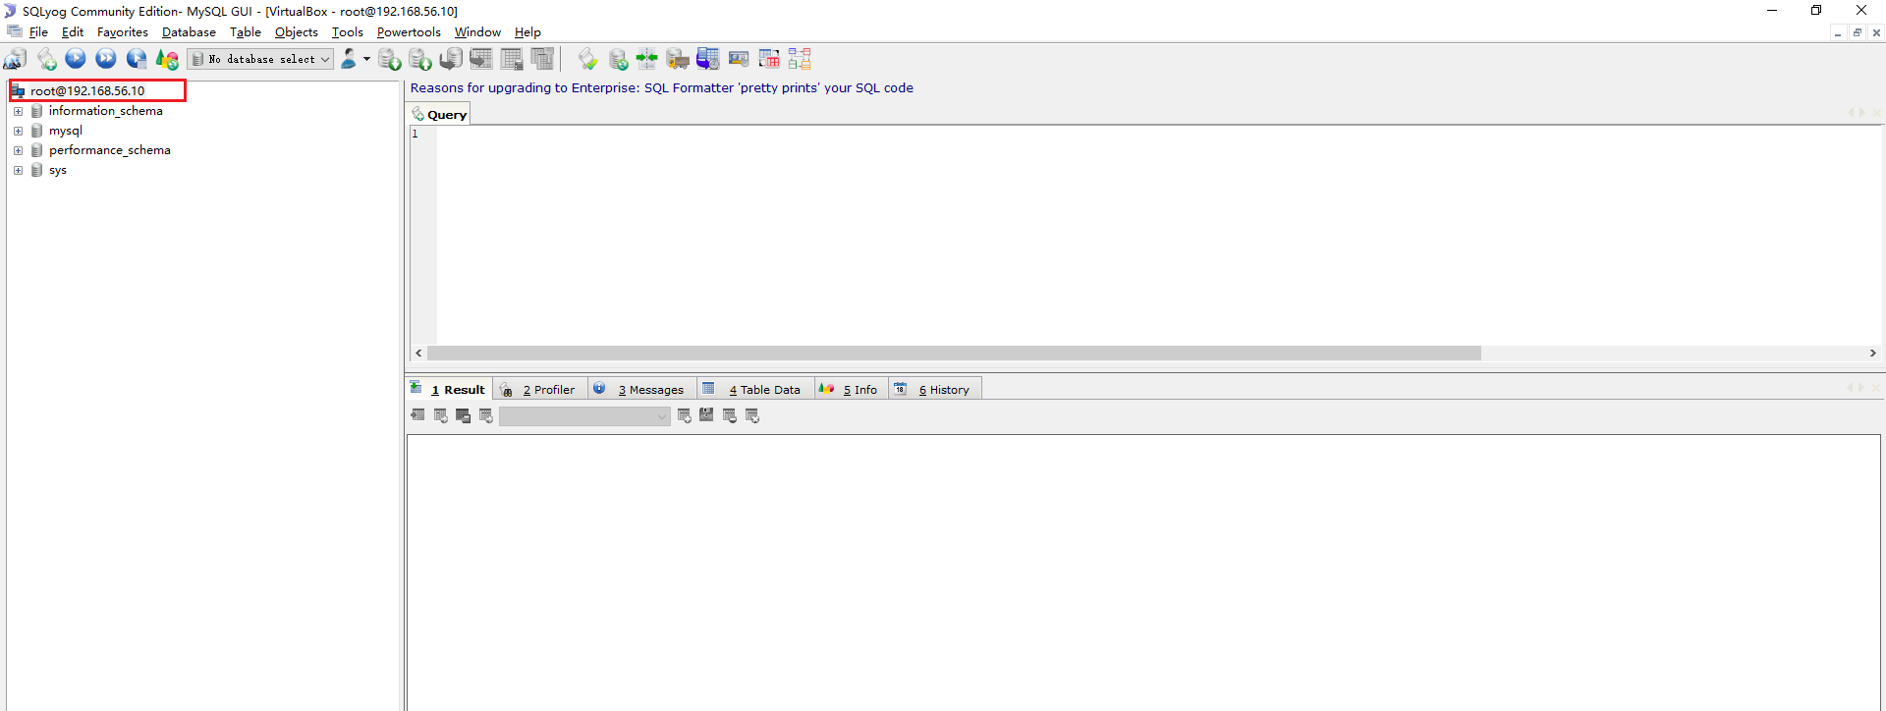Open the Edit menu

73,32
